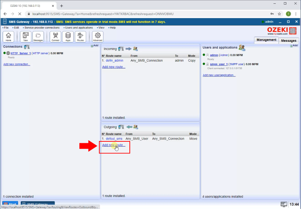Open the admin user link
The image size is (301, 209).
[x=214, y=55]
